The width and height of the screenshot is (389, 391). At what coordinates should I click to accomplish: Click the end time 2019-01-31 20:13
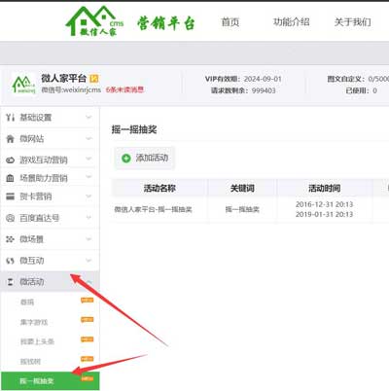pos(324,214)
